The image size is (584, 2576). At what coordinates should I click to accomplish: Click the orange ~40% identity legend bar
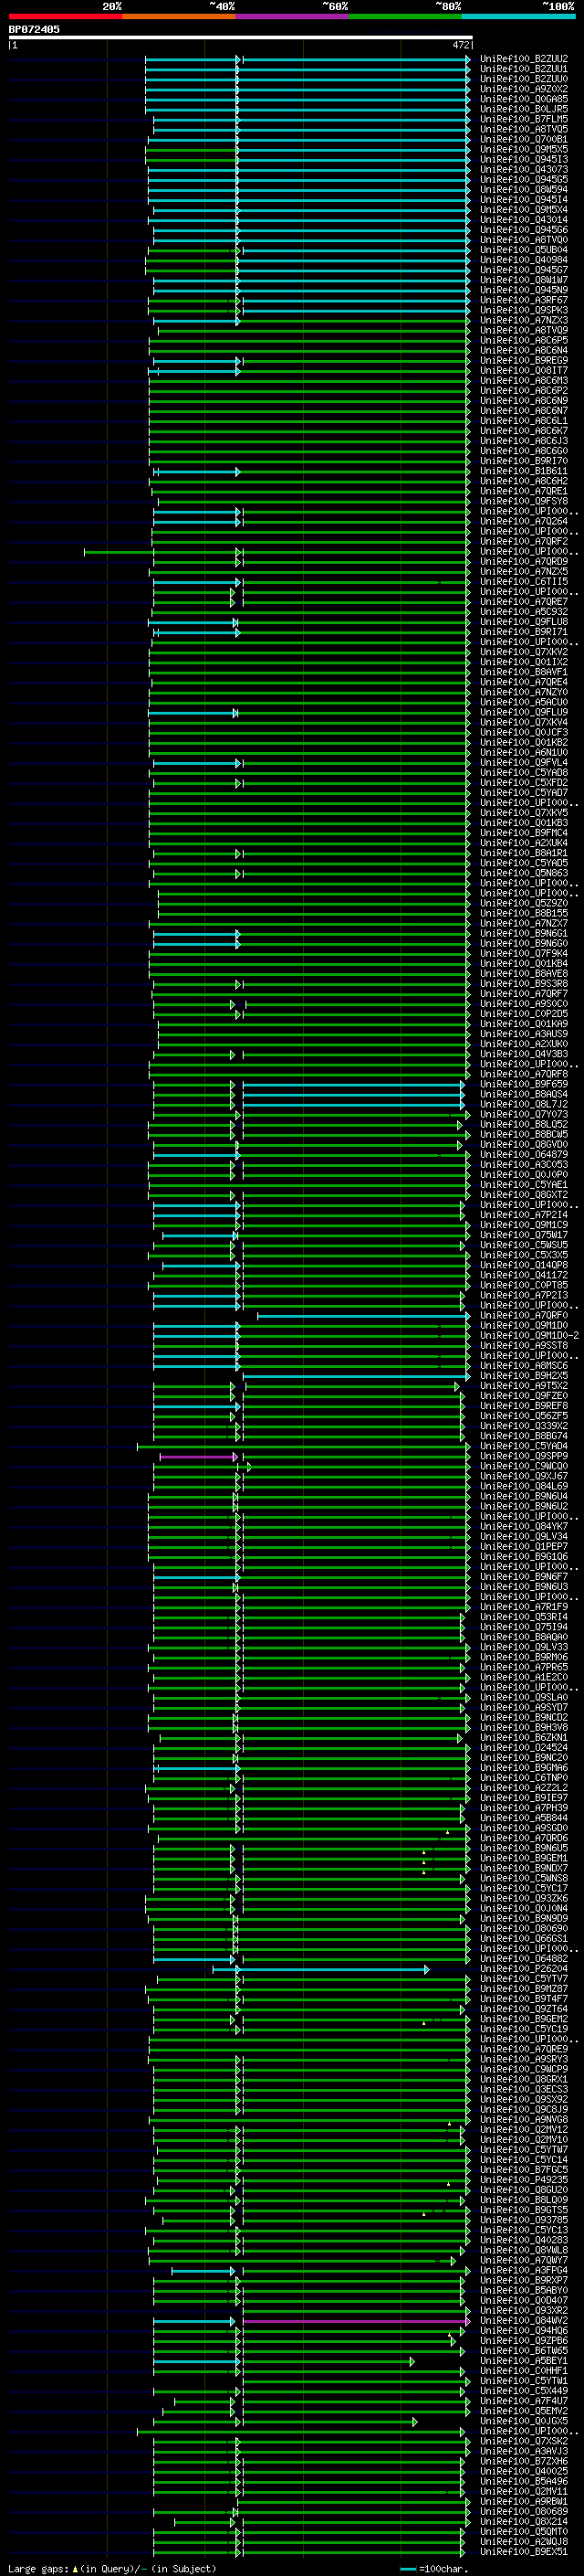(x=179, y=16)
